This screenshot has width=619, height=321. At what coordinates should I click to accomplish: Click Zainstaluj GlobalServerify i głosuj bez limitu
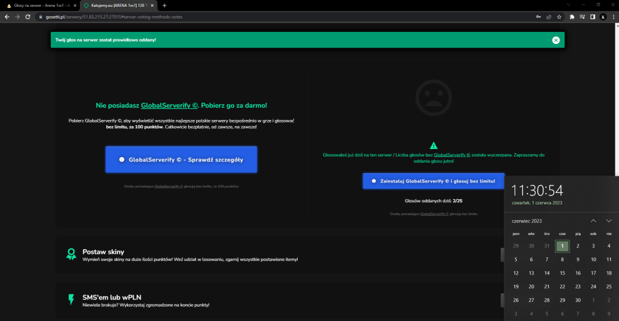[433, 181]
